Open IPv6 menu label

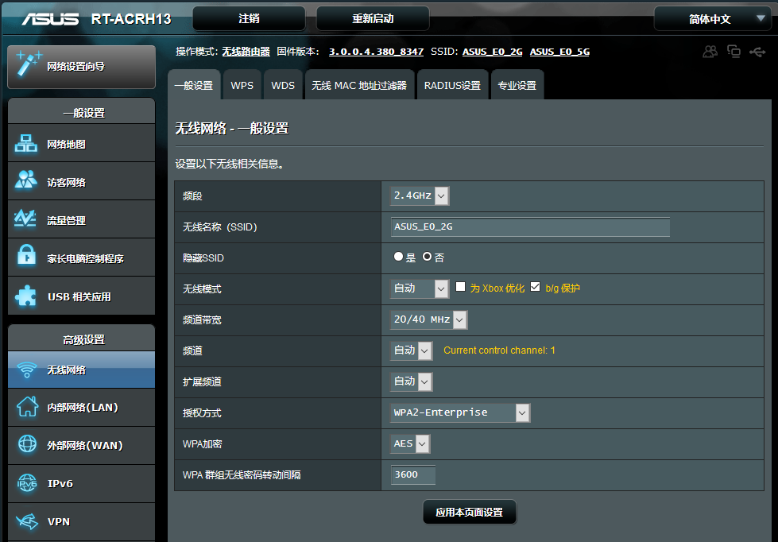[60, 483]
